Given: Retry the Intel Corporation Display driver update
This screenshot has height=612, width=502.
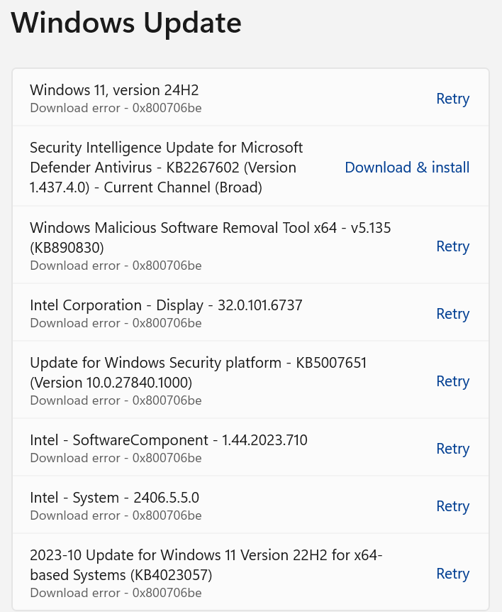Looking at the screenshot, I should click(x=452, y=314).
